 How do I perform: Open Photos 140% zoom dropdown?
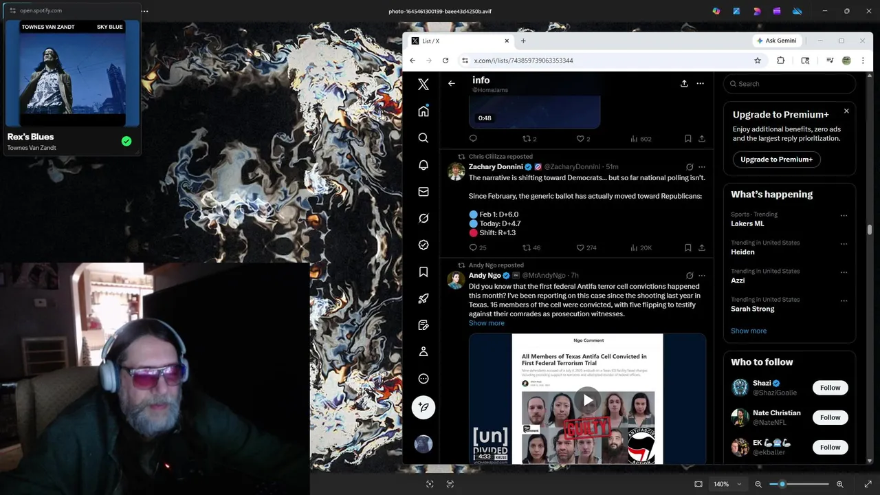(x=727, y=484)
